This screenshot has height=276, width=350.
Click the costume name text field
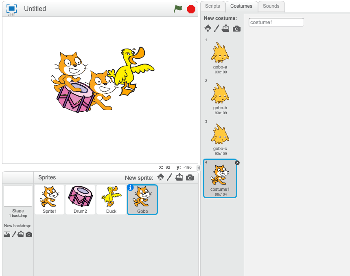click(x=276, y=22)
